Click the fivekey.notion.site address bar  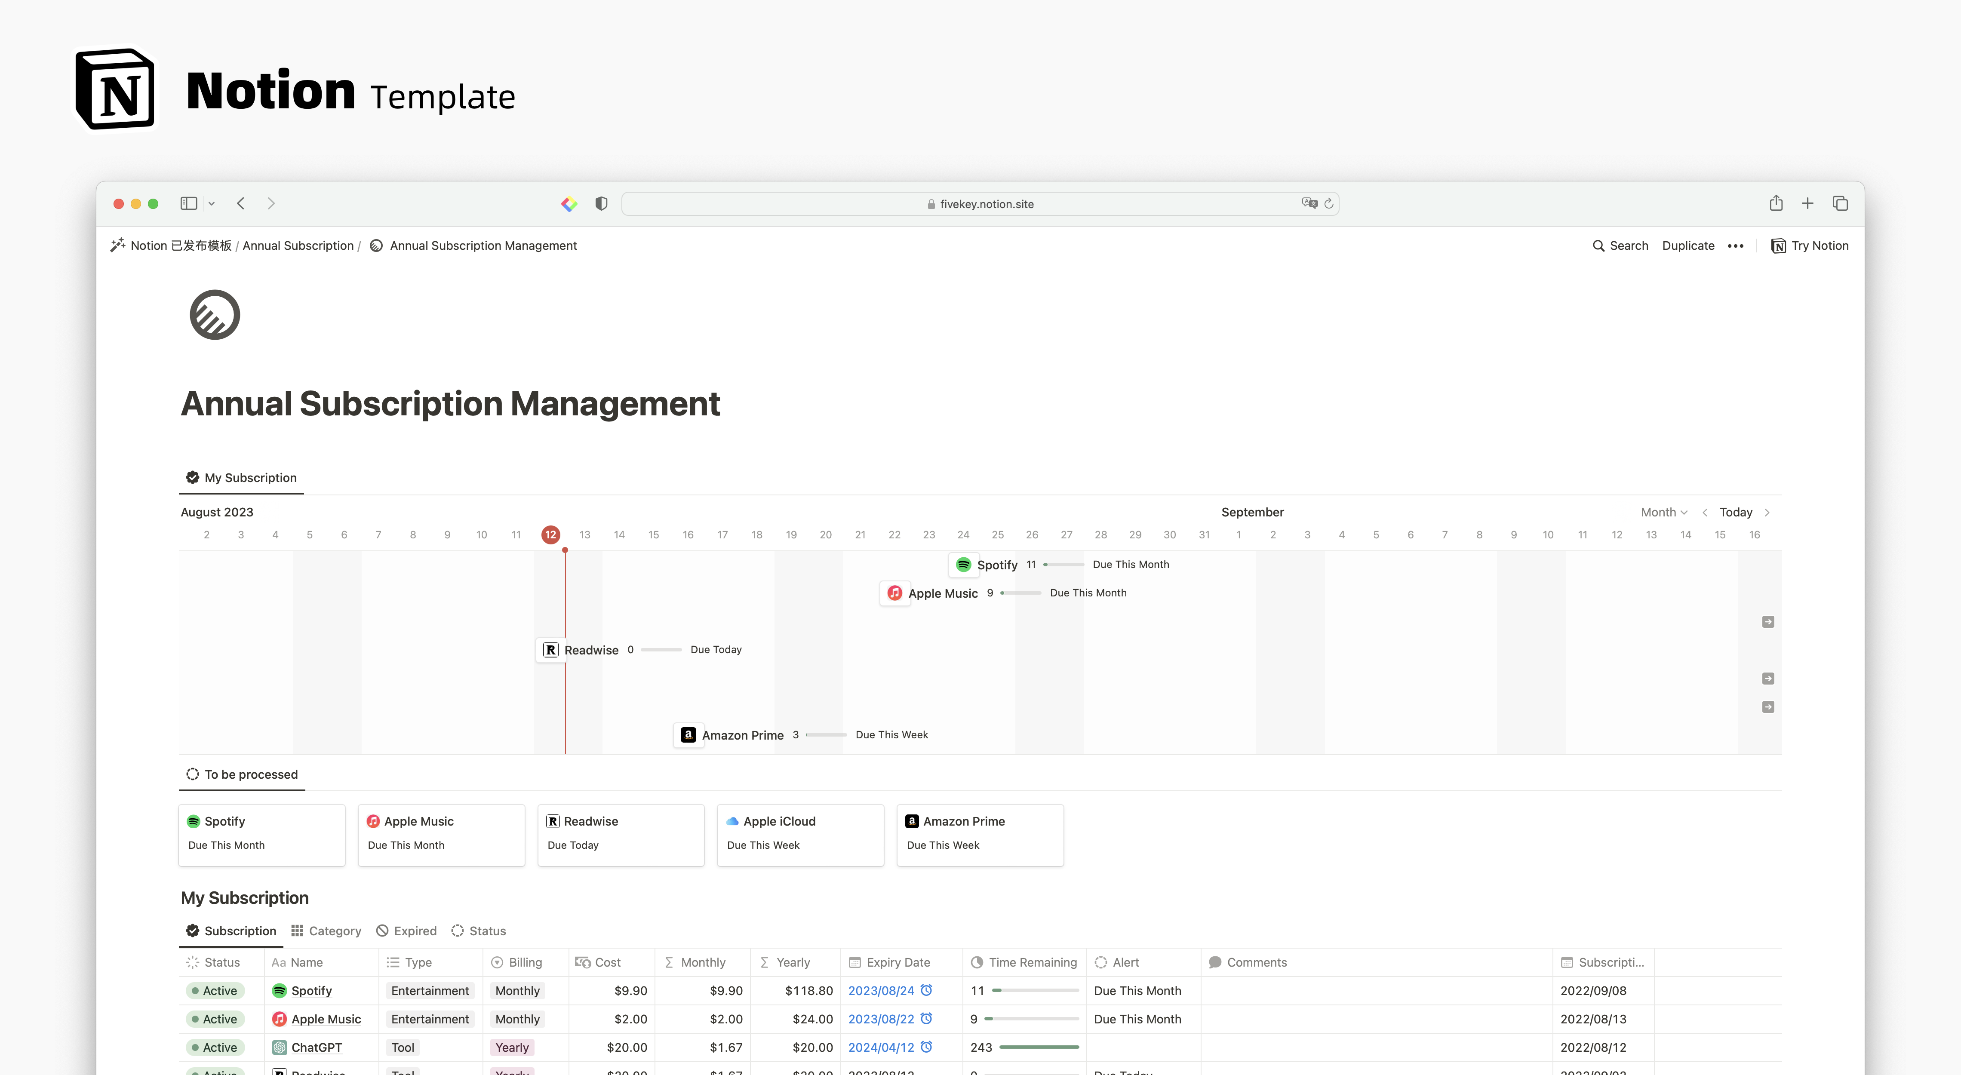(x=980, y=203)
